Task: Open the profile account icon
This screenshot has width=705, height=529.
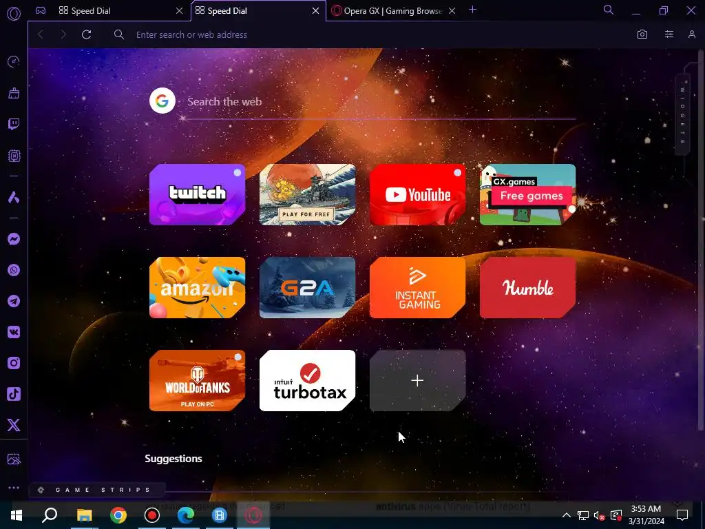Action: pyautogui.click(x=692, y=34)
